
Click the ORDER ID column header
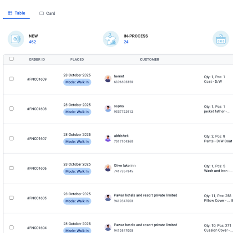(37, 60)
